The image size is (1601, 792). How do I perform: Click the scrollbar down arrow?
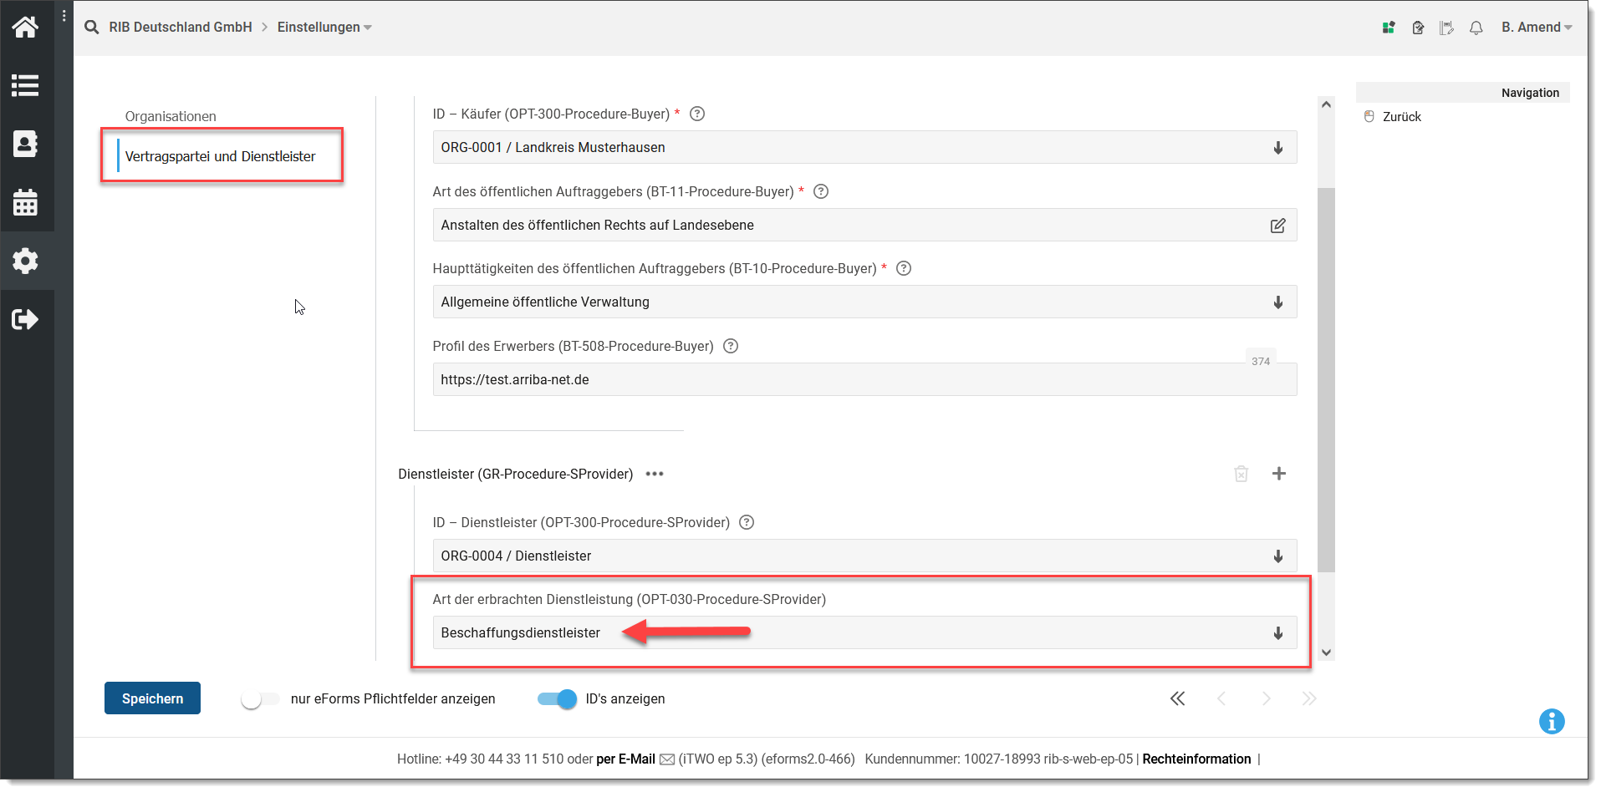[1326, 652]
